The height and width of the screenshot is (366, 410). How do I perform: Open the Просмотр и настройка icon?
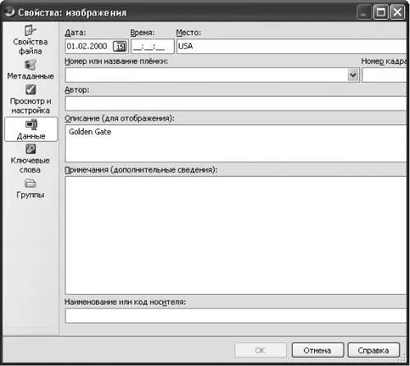30,89
